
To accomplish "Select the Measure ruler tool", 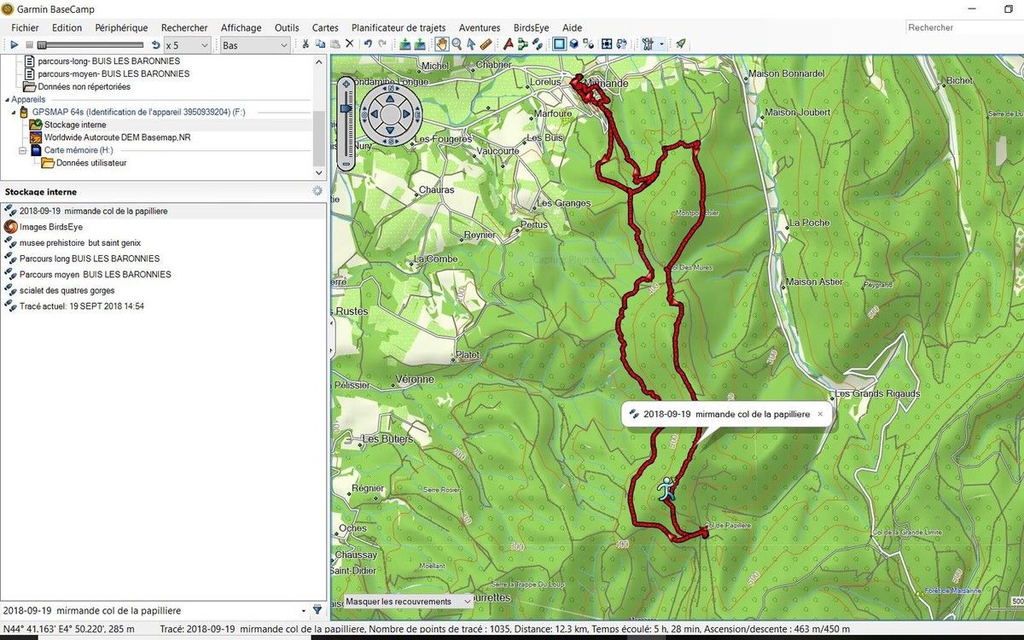I will 486,44.
